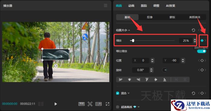Align clip to vertical center

click(156, 80)
